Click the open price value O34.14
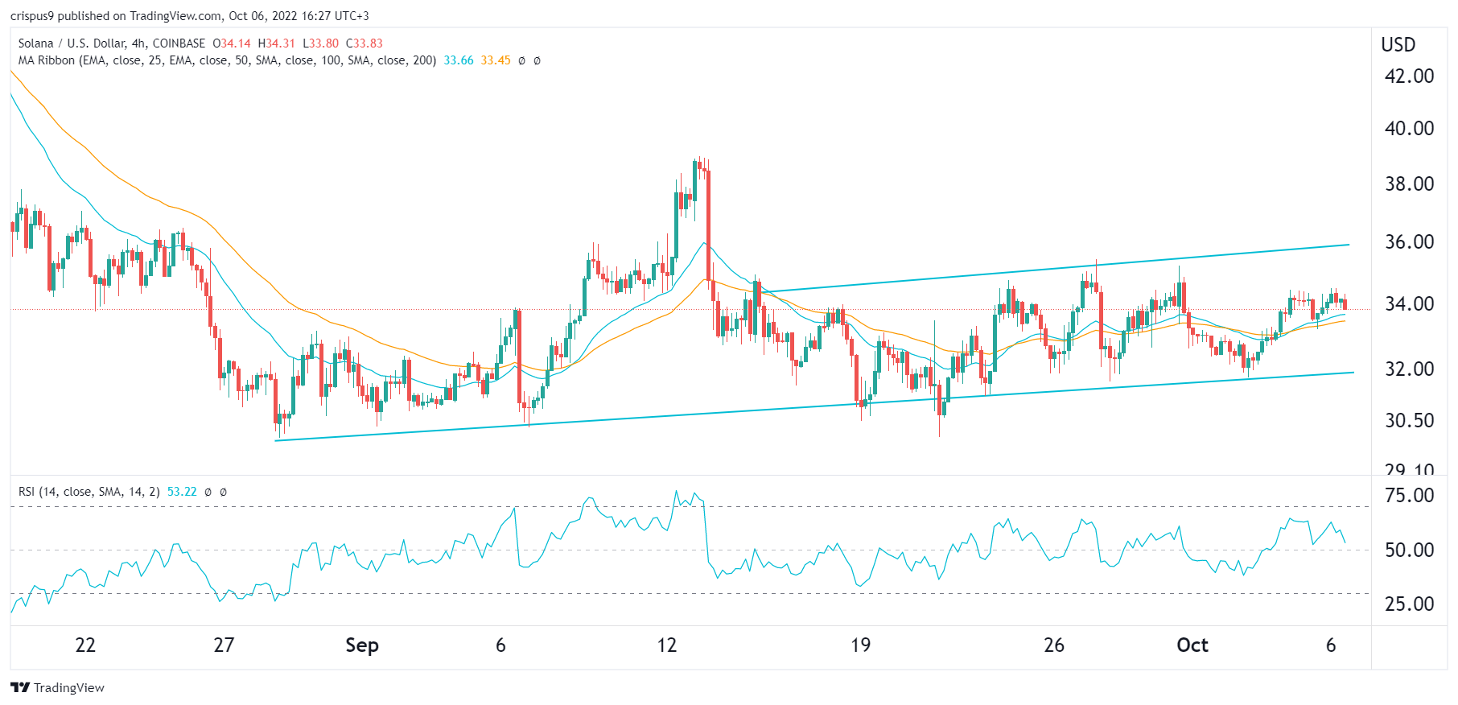The image size is (1458, 705). point(232,43)
